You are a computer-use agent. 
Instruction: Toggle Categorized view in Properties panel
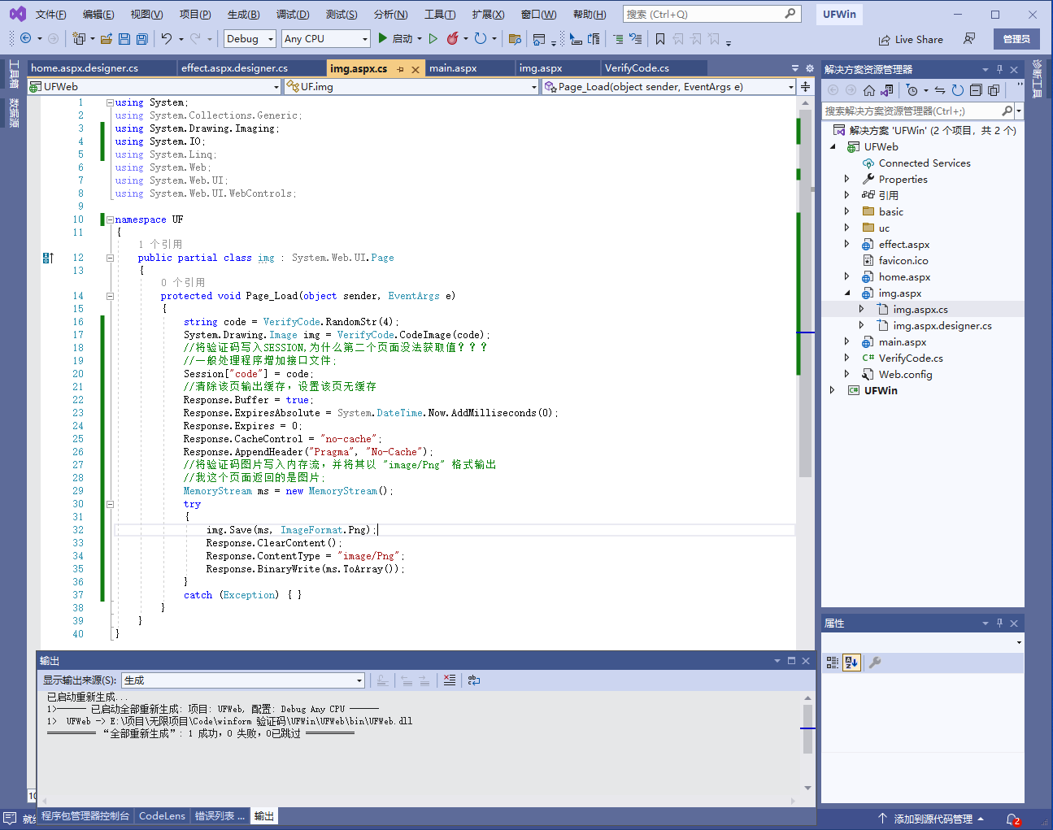pyautogui.click(x=833, y=663)
